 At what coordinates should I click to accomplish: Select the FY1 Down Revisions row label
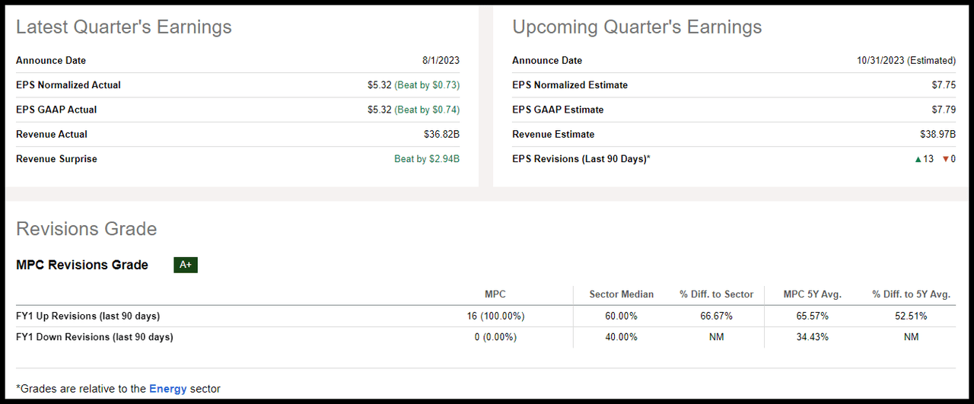point(94,337)
